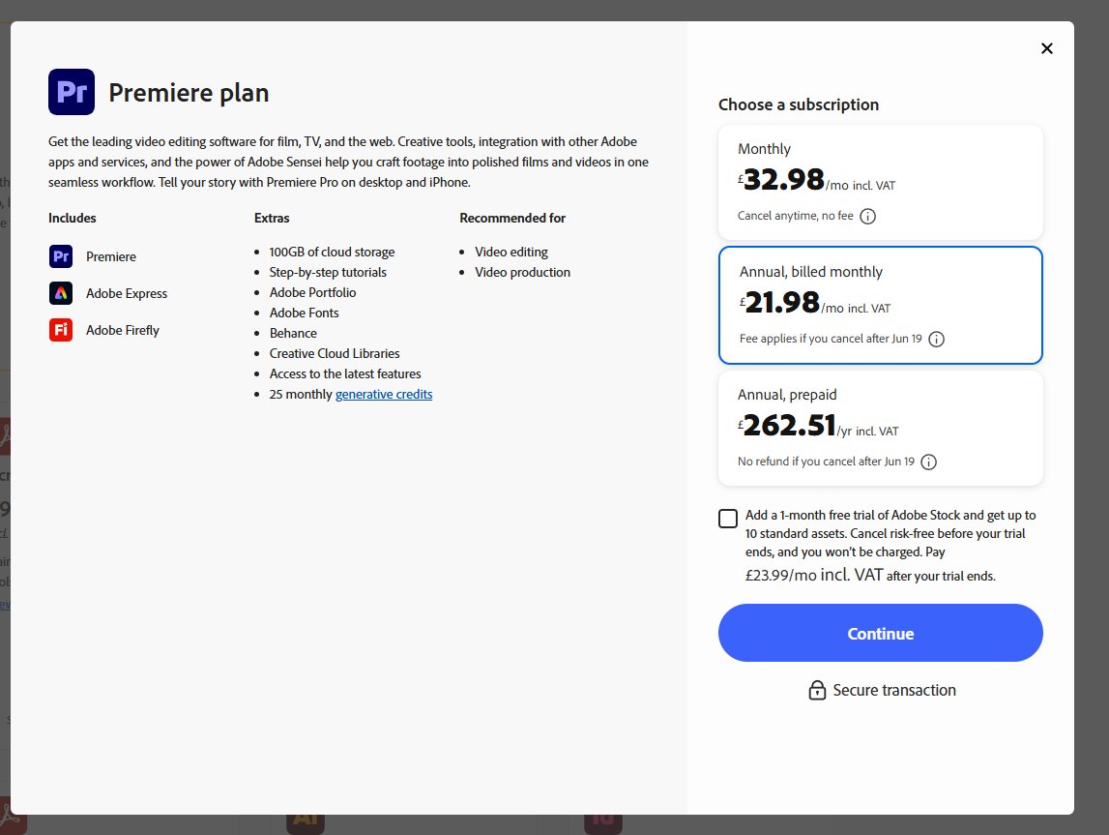
Task: Click the Includes column heading
Action: pyautogui.click(x=73, y=218)
